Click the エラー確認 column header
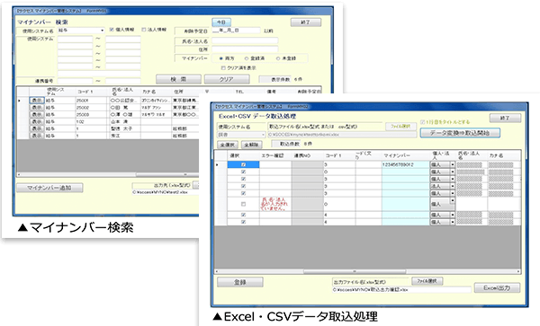Image resolution: width=540 pixels, height=326 pixels. tap(275, 155)
